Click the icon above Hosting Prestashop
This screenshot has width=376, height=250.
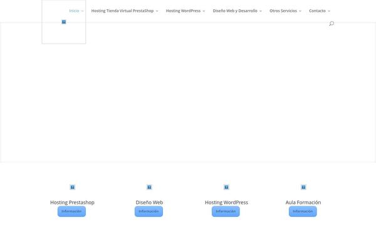click(73, 187)
